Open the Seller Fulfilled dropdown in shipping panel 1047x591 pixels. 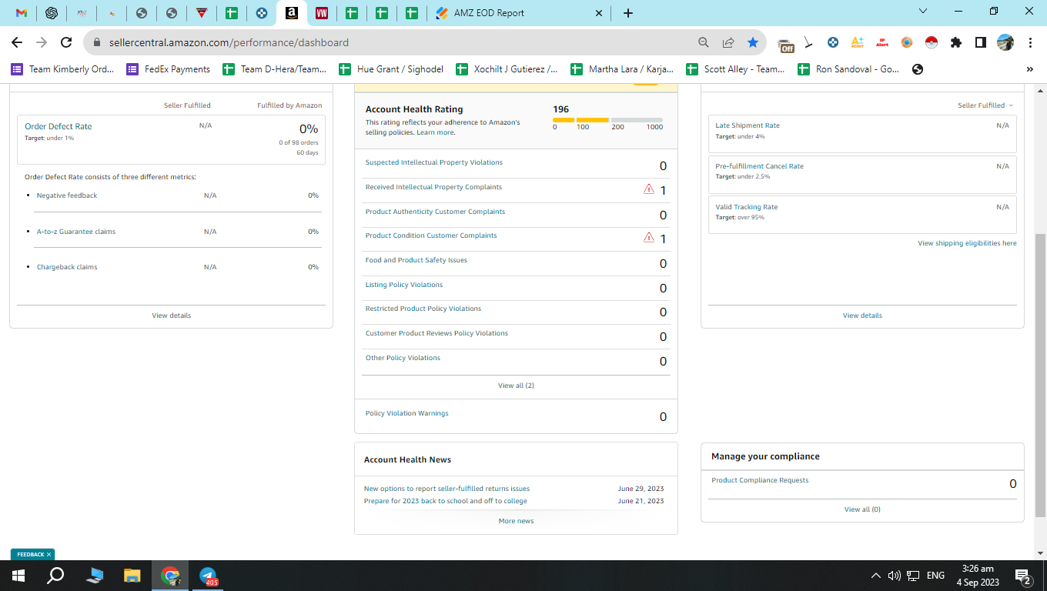(985, 105)
